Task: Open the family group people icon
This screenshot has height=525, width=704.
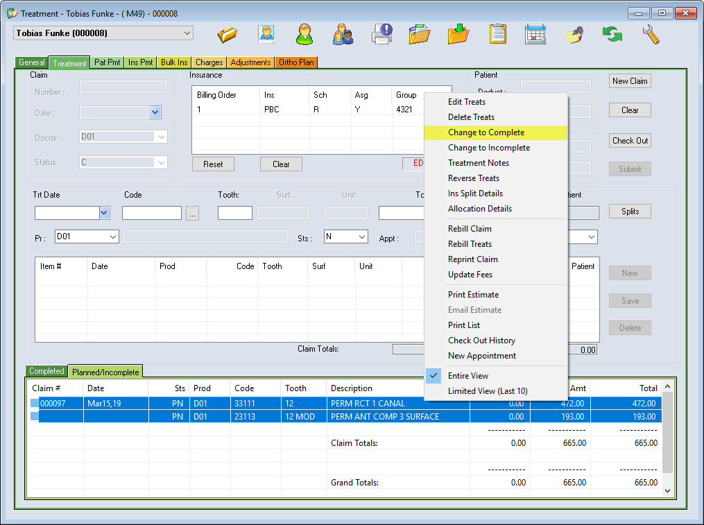Action: coord(343,34)
